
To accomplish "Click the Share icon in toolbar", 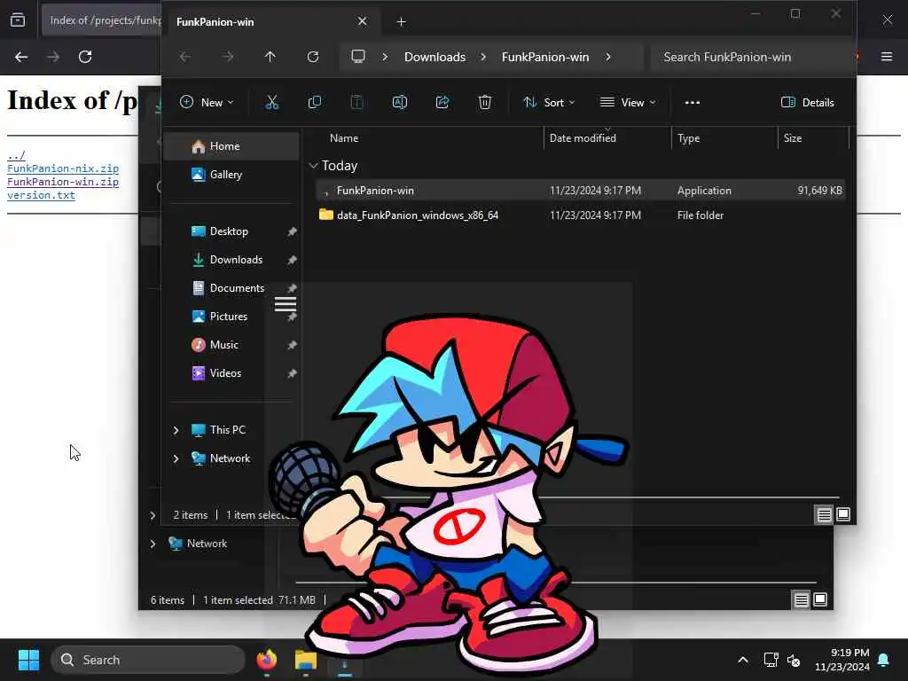I will point(442,103).
